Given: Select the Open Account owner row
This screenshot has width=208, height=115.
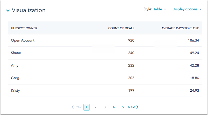Looking at the screenshot, I should click(x=23, y=40).
